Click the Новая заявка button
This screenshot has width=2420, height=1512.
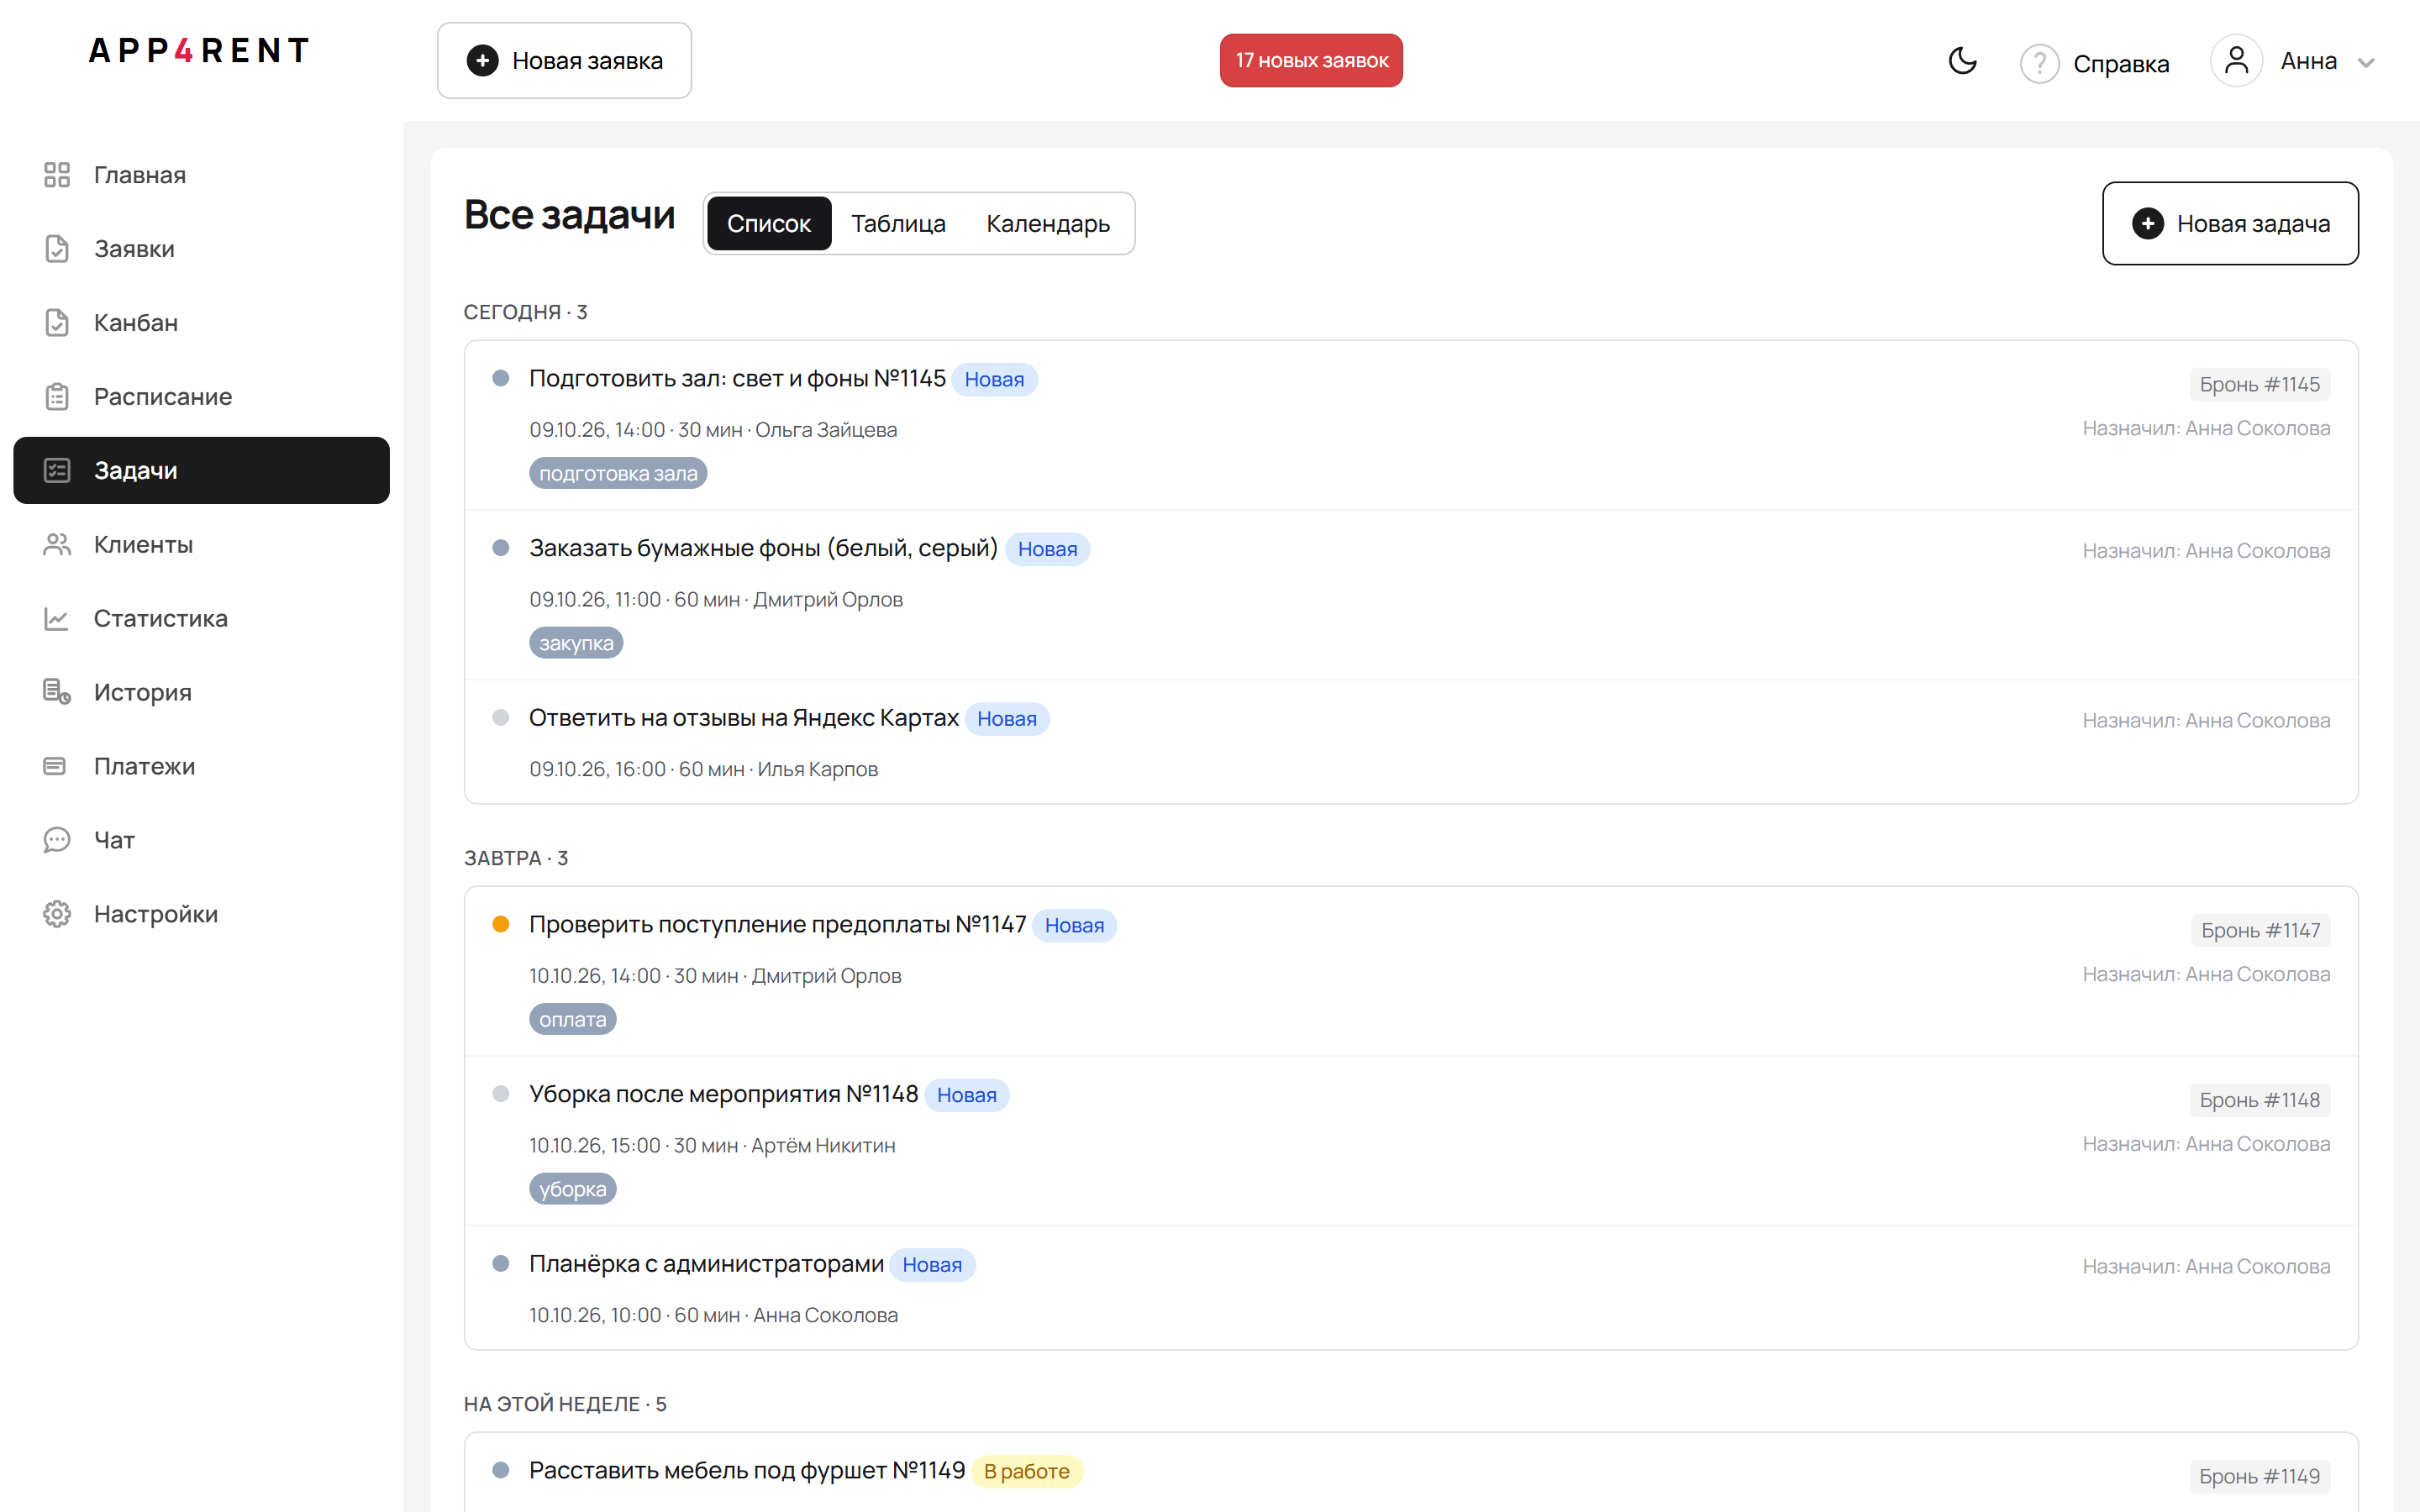pos(564,61)
